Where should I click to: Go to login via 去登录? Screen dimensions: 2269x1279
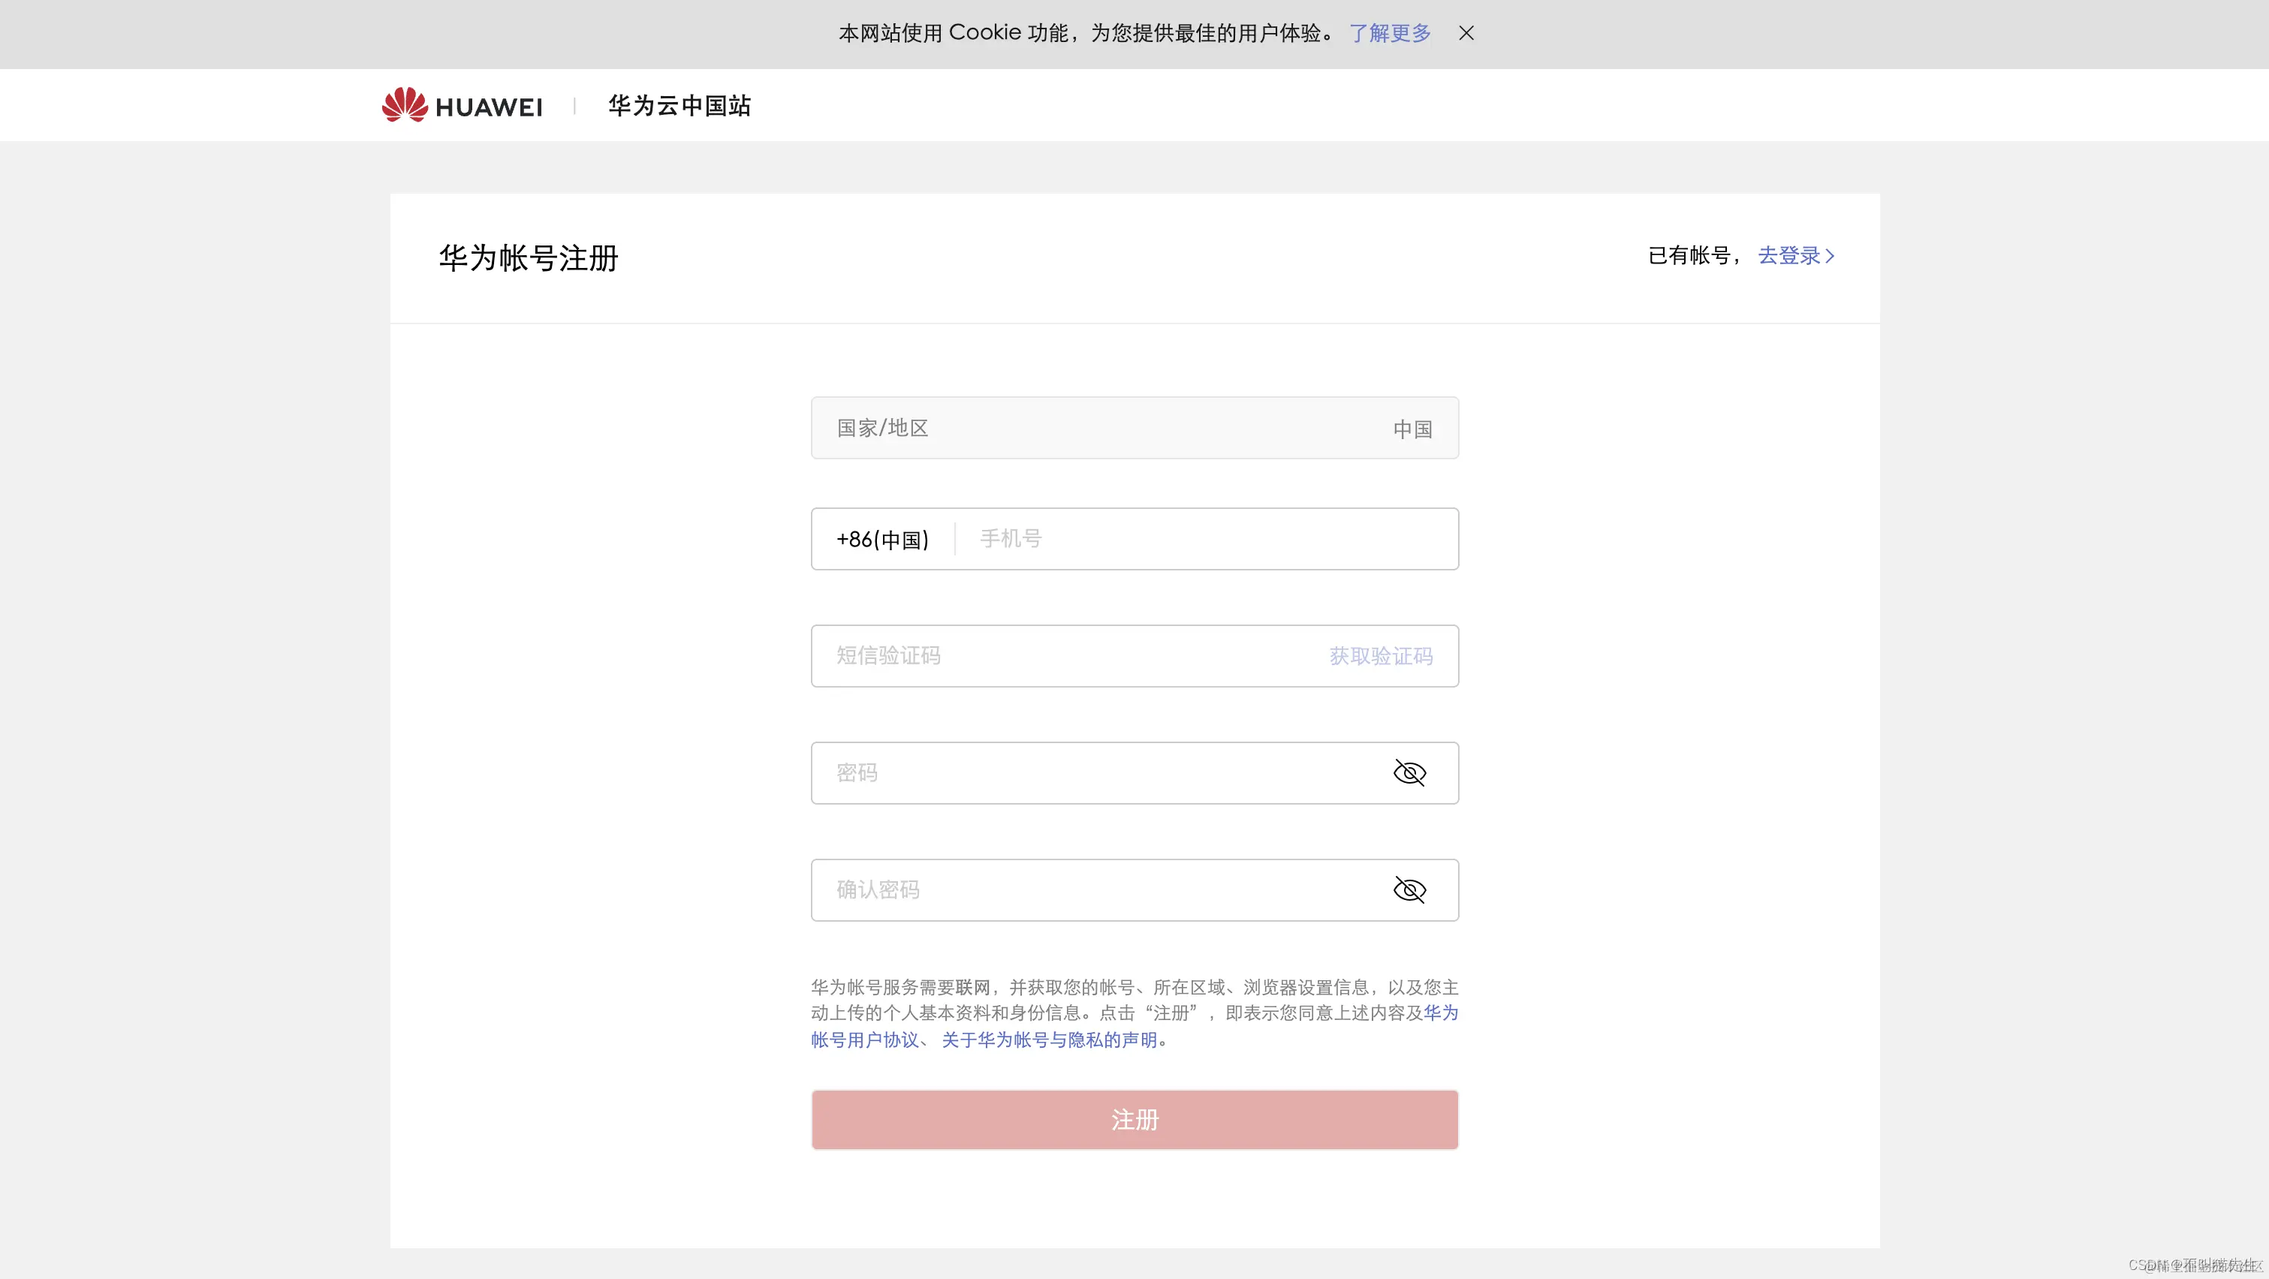[x=1789, y=255]
